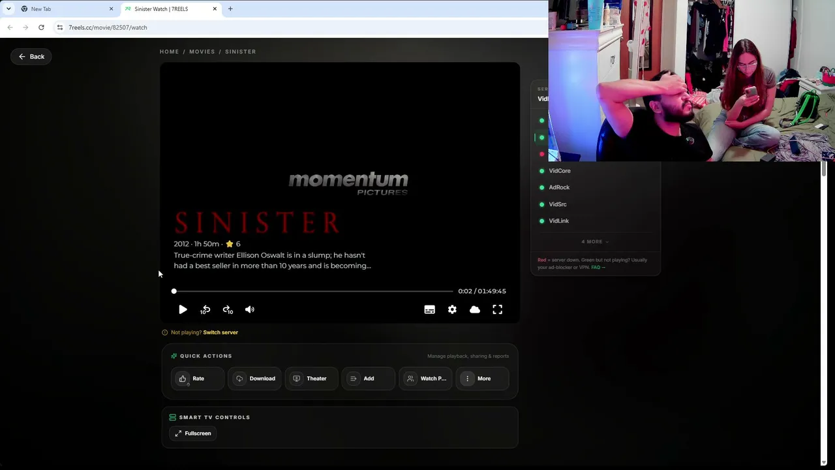Image resolution: width=835 pixels, height=470 pixels.
Task: Click the Download quick action
Action: click(x=254, y=379)
